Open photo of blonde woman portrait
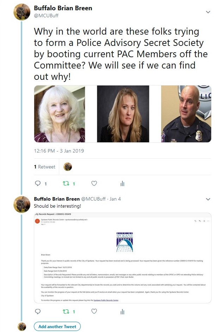Viewport: 220px width, 332px height. pyautogui.click(x=123, y=114)
